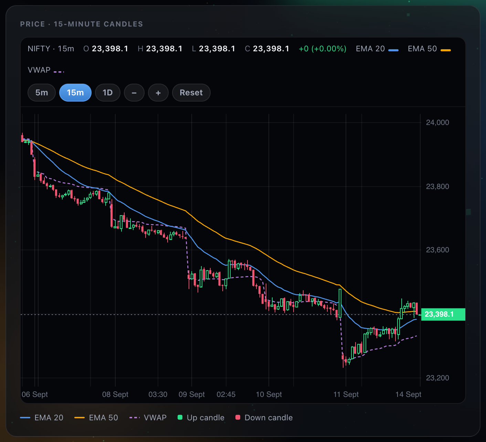Click the Down candle legend label

pyautogui.click(x=269, y=418)
